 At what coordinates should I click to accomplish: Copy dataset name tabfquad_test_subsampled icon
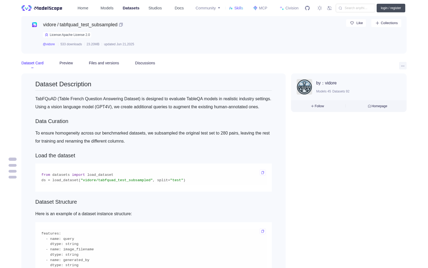(121, 25)
